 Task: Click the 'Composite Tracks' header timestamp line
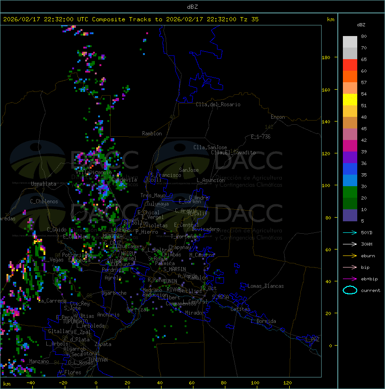point(131,19)
